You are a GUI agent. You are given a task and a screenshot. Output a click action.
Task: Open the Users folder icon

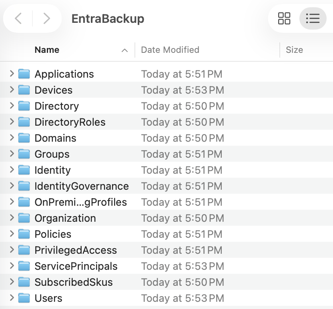click(x=23, y=298)
